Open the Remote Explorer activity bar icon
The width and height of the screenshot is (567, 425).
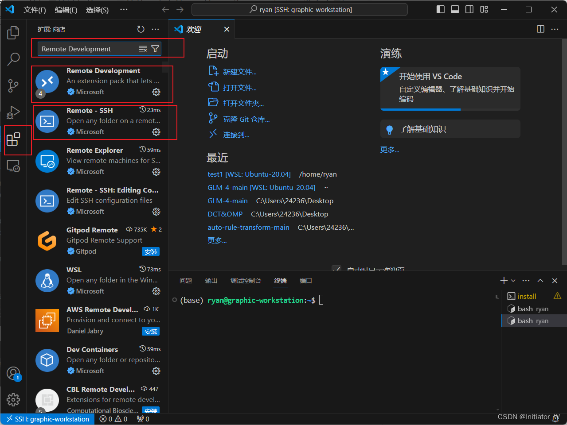(x=13, y=166)
